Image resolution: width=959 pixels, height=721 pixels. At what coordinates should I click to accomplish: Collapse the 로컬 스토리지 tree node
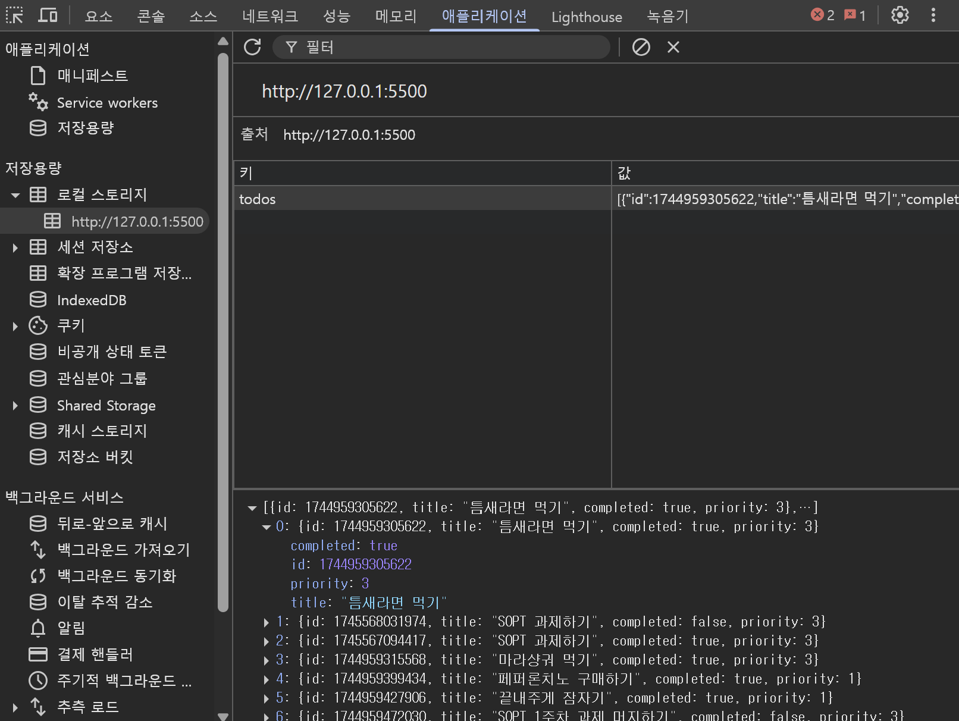point(15,195)
